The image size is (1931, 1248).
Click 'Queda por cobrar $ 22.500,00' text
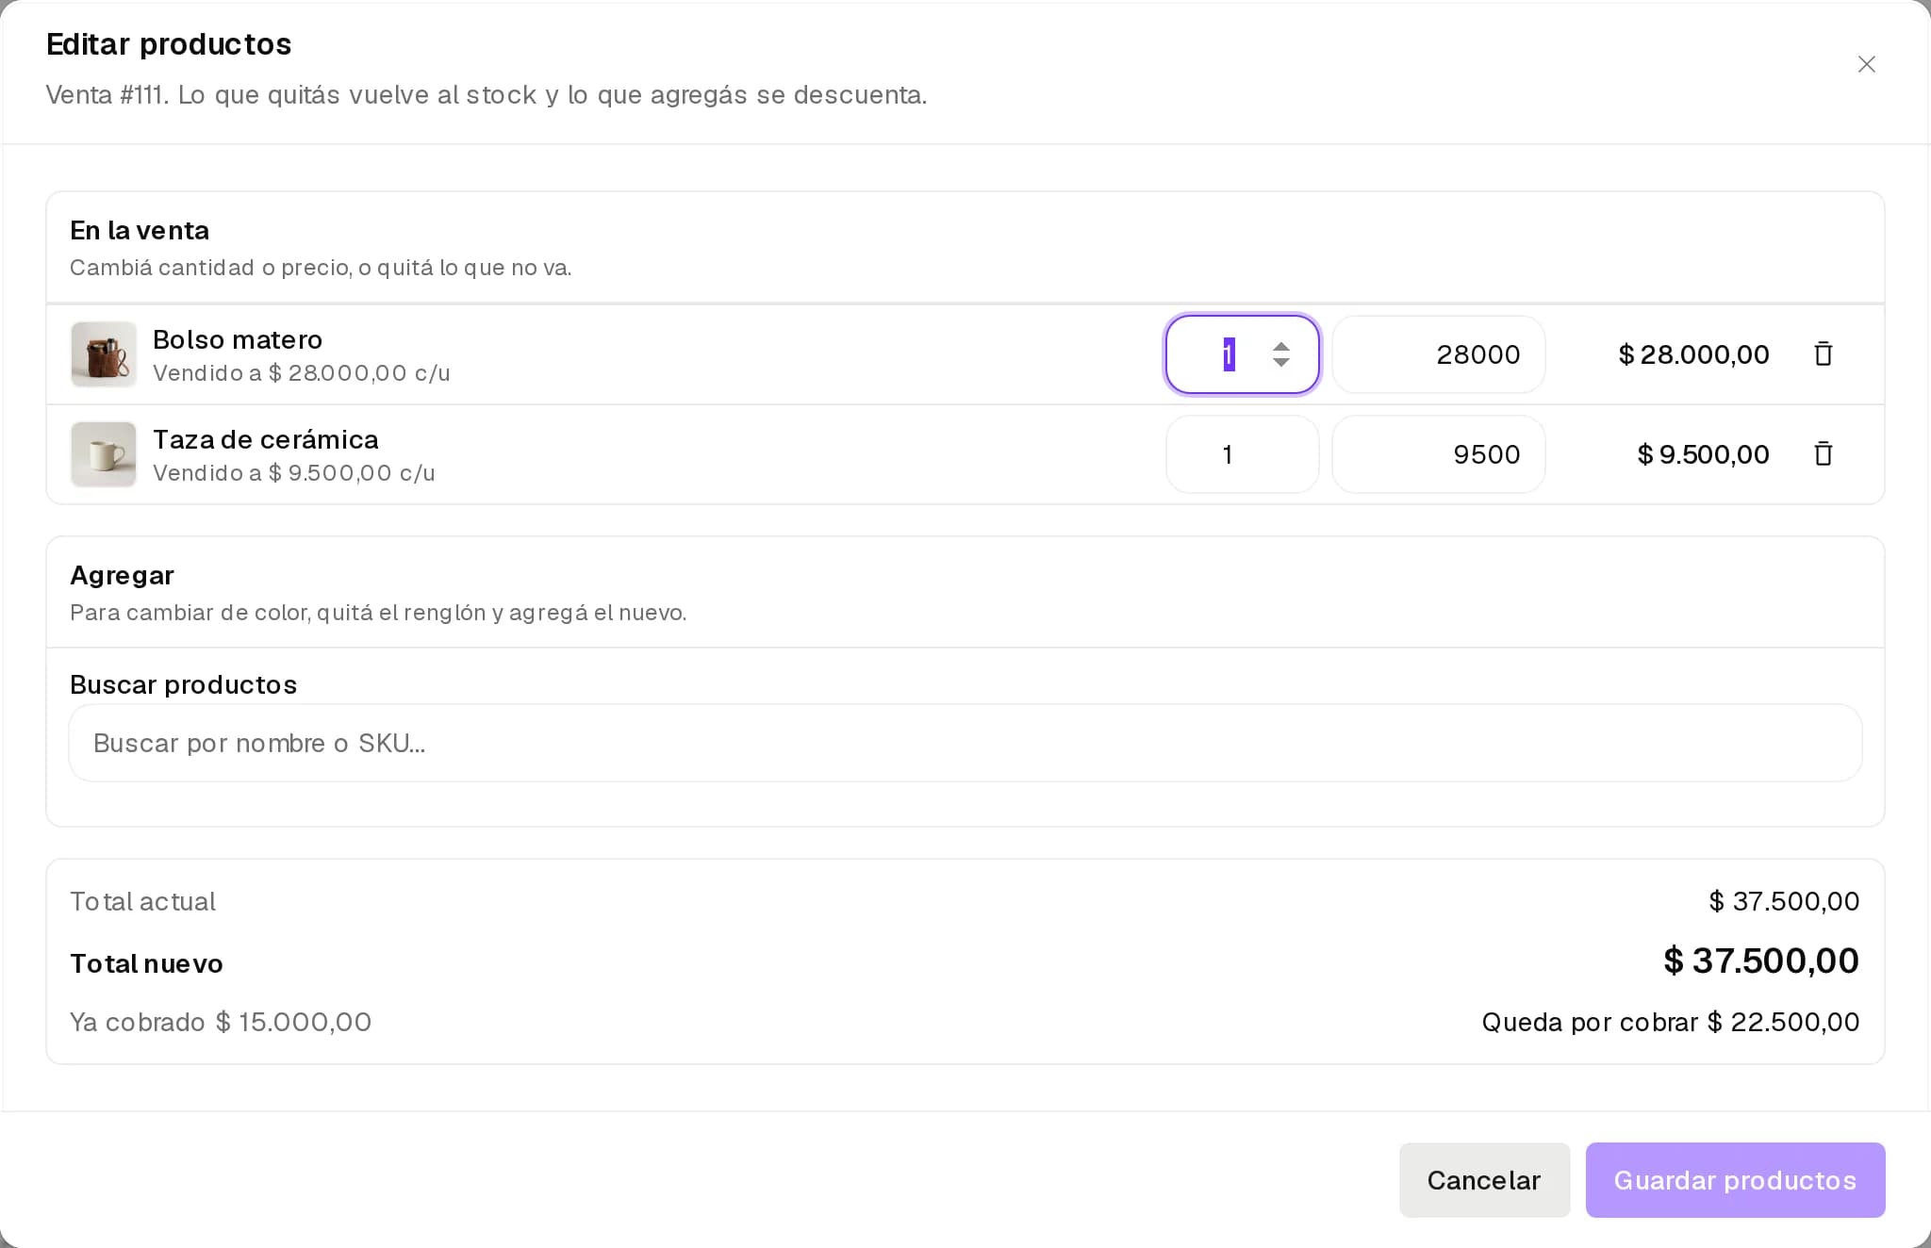1671,1022
